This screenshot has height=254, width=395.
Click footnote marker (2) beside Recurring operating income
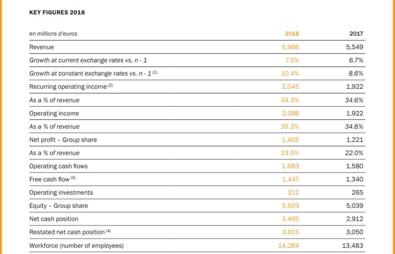coord(111,86)
